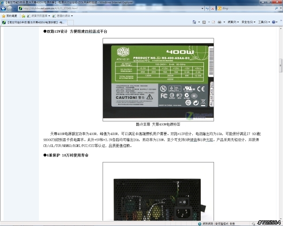The width and height of the screenshot is (283, 226).
Task: Open a new blank tab
Action: (70, 23)
